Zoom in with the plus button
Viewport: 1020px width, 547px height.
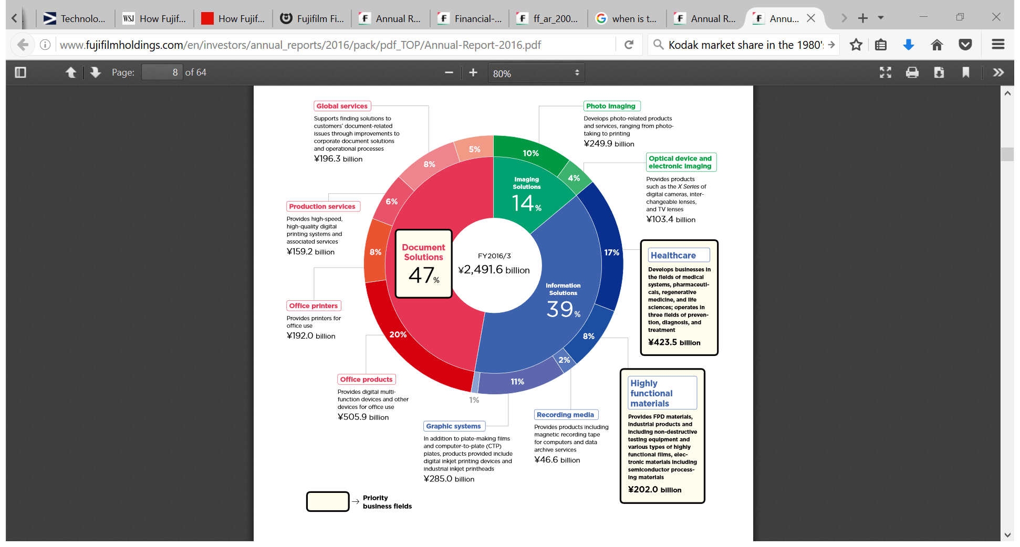tap(473, 72)
